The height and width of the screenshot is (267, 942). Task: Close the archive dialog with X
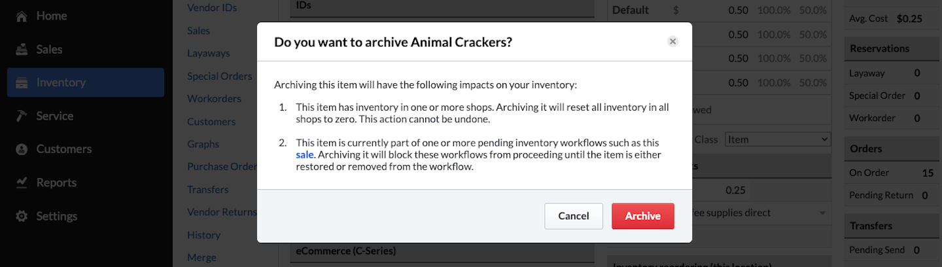coord(672,42)
